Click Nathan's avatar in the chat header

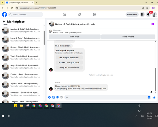click(x=52, y=24)
